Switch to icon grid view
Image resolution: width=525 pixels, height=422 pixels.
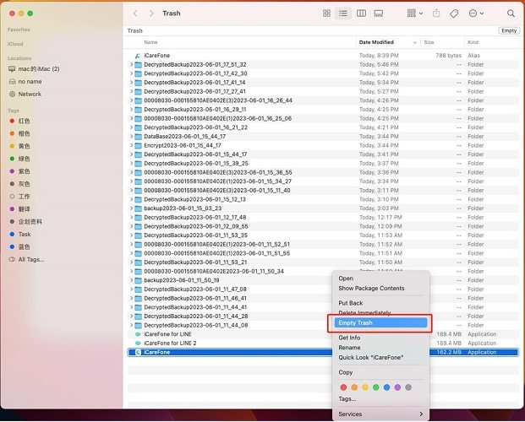326,14
